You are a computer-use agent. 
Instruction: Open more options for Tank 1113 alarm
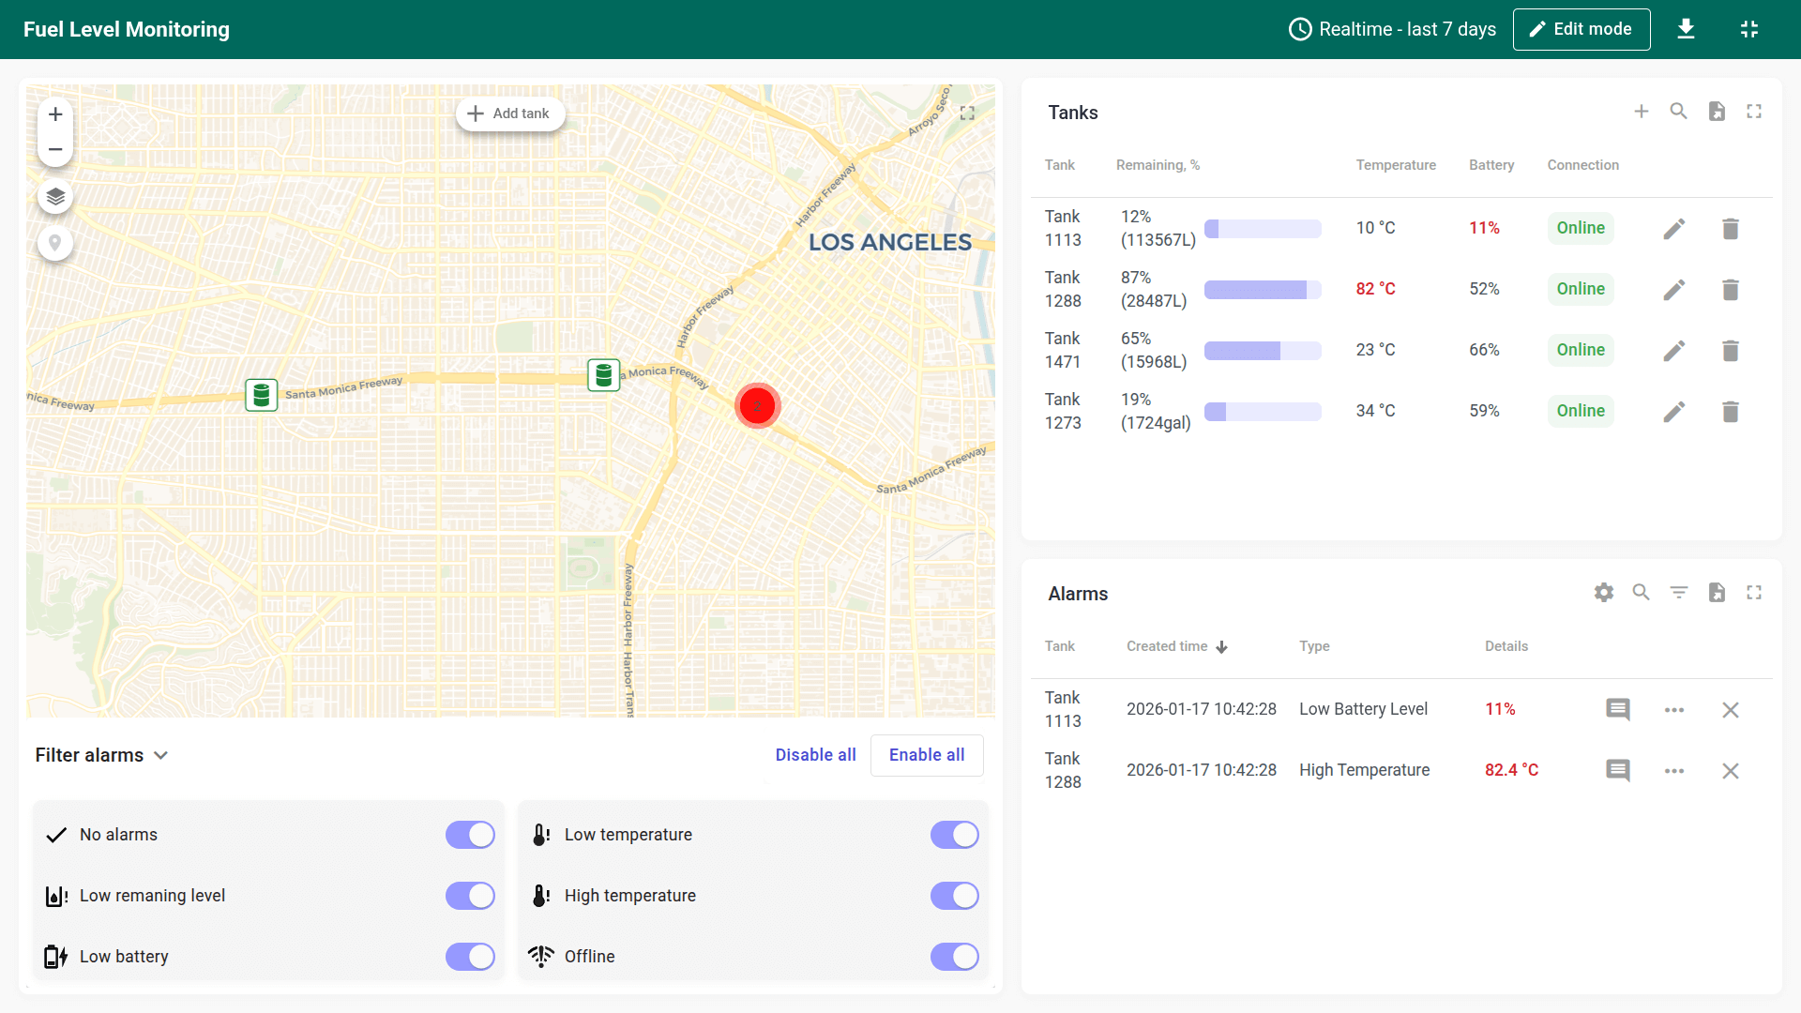click(1674, 710)
